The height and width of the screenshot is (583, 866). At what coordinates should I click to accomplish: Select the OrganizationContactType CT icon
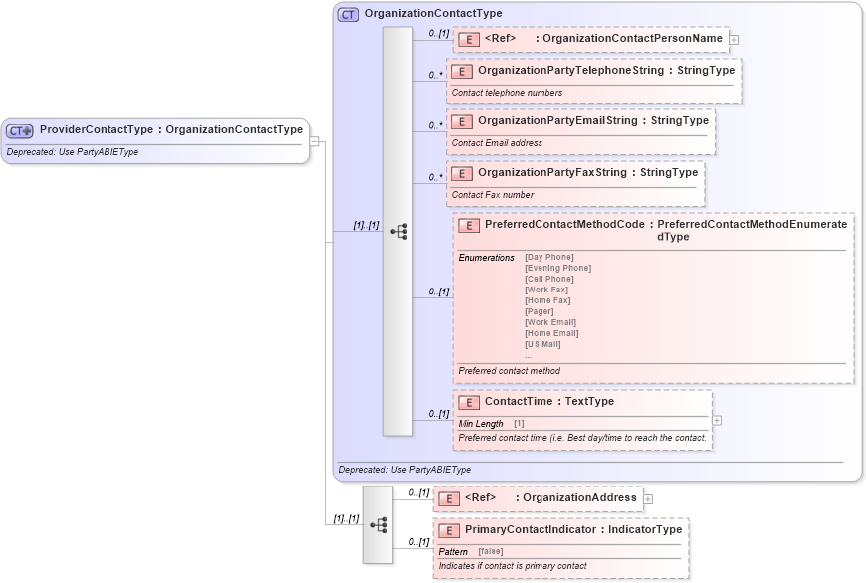[x=346, y=14]
